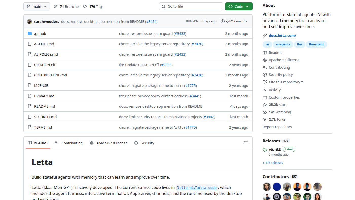The image size is (355, 200).
Task: Switch to the Security tab
Action: tap(144, 143)
